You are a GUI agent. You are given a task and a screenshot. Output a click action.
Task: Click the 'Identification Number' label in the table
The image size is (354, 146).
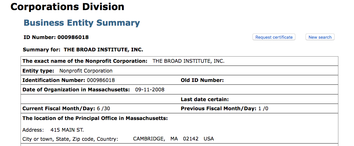pos(54,80)
